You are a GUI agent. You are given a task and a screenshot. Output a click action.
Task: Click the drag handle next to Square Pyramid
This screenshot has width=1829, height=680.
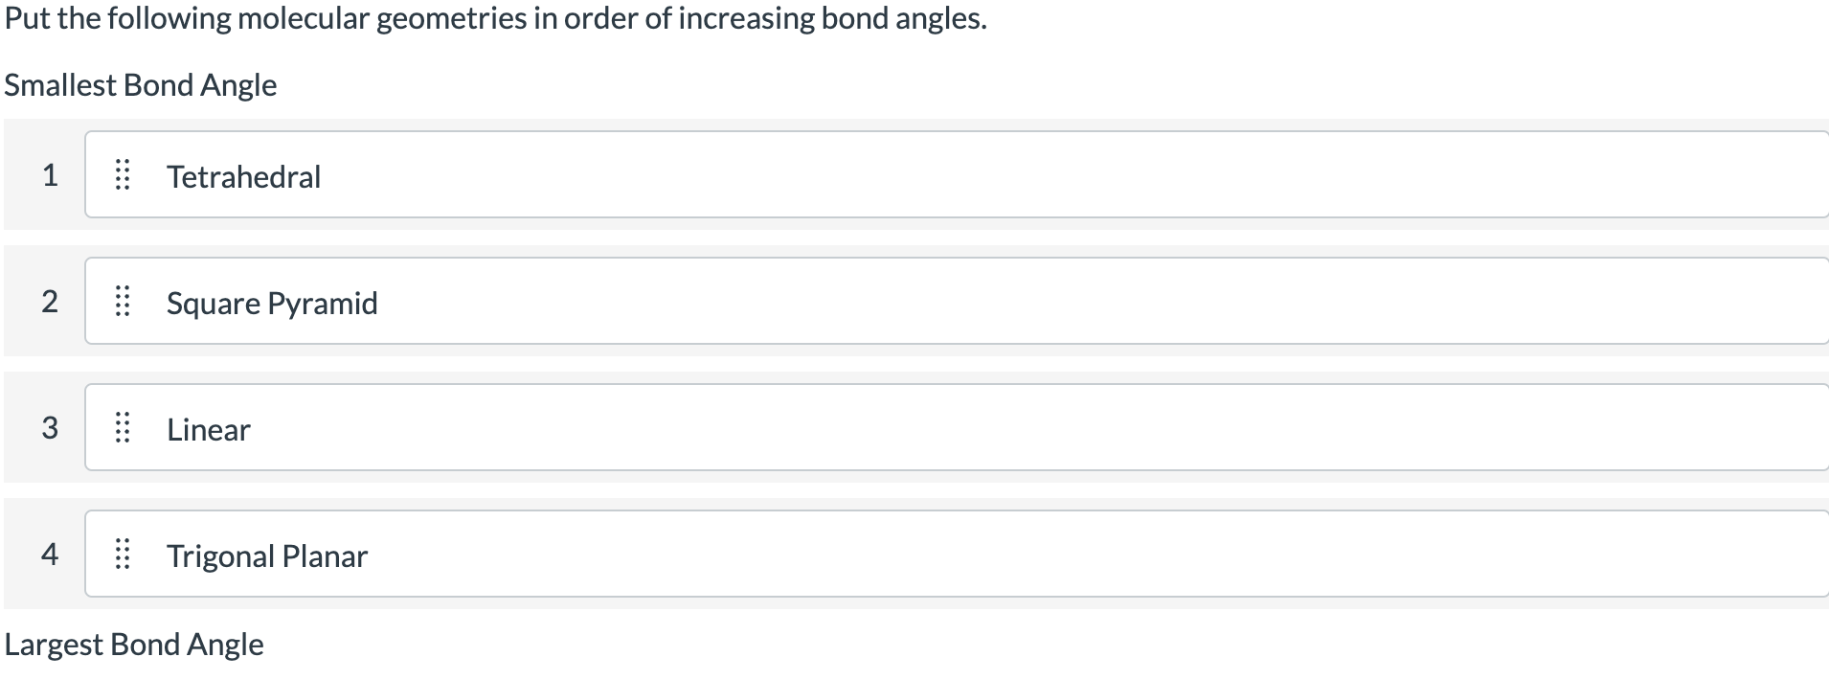pyautogui.click(x=123, y=302)
